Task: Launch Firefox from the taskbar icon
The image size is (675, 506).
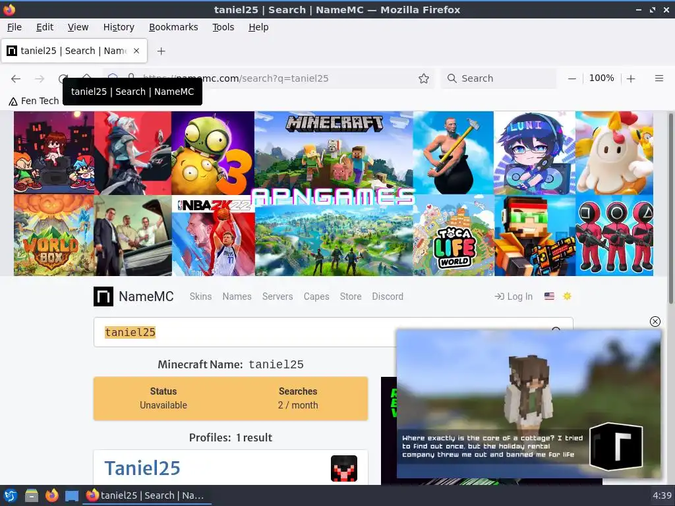Action: 51,495
